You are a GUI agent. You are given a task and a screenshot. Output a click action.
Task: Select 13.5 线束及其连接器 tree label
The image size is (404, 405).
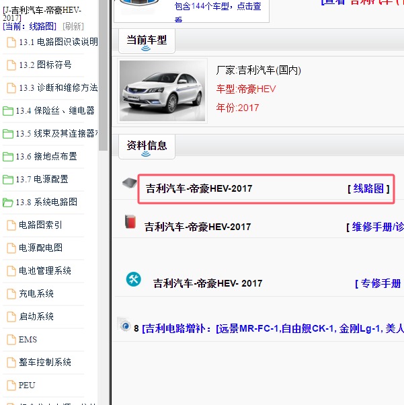click(x=56, y=133)
